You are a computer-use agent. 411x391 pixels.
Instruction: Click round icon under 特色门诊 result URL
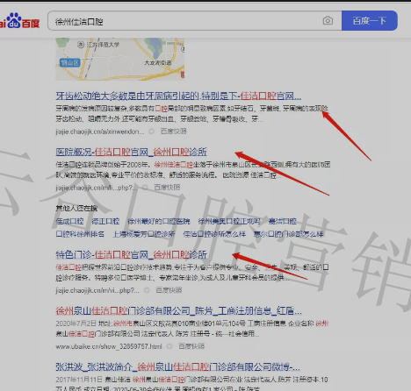pyautogui.click(x=147, y=290)
